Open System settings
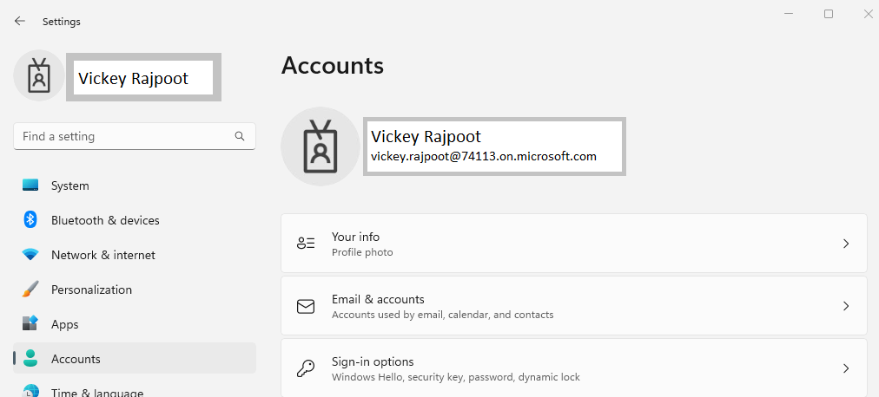879x397 pixels. click(x=135, y=185)
